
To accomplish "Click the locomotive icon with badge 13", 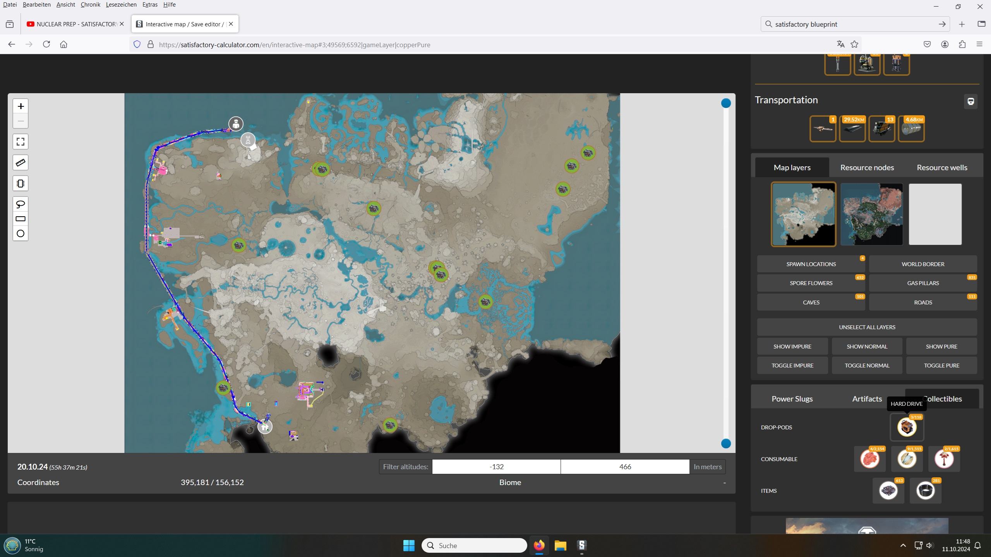I will 882,129.
